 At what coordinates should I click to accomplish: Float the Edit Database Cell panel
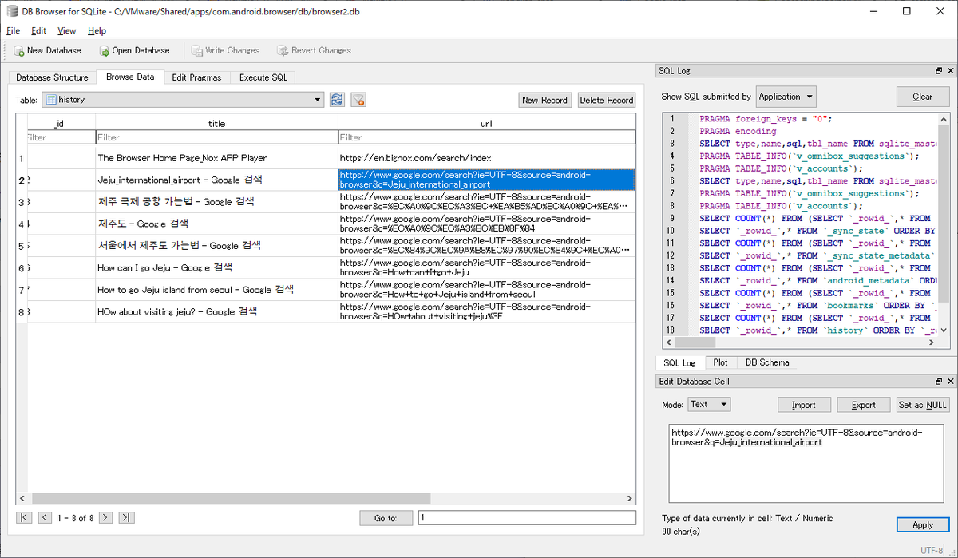click(938, 381)
